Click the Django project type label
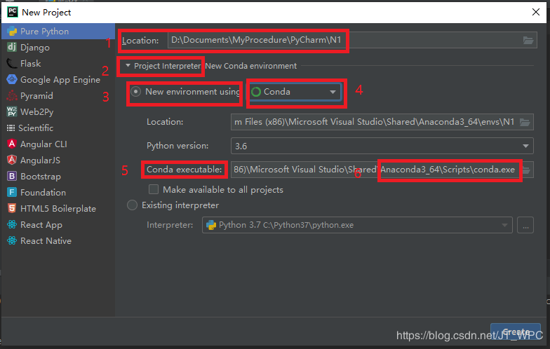This screenshot has width=550, height=349. (35, 48)
